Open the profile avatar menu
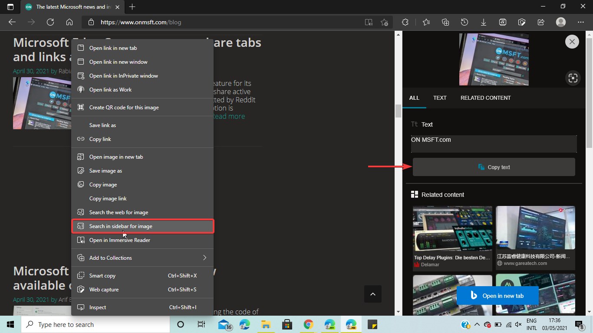Screen dimensions: 593x333 (x=561, y=22)
